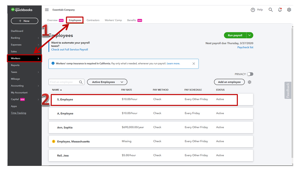Expand the Capital sidebar menu

pos(38,99)
